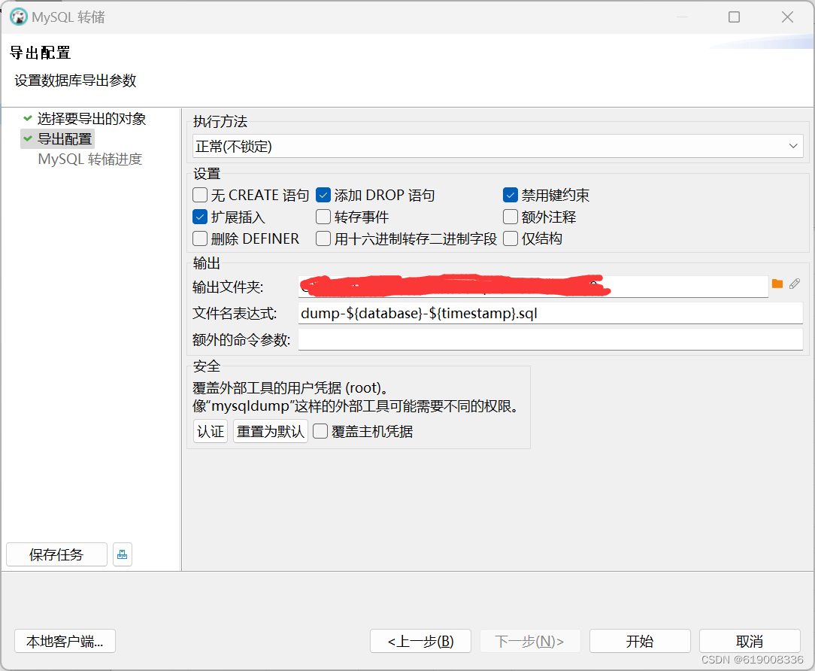Click 开始 to start the dump
Viewport: 815px width, 671px height.
tap(640, 642)
